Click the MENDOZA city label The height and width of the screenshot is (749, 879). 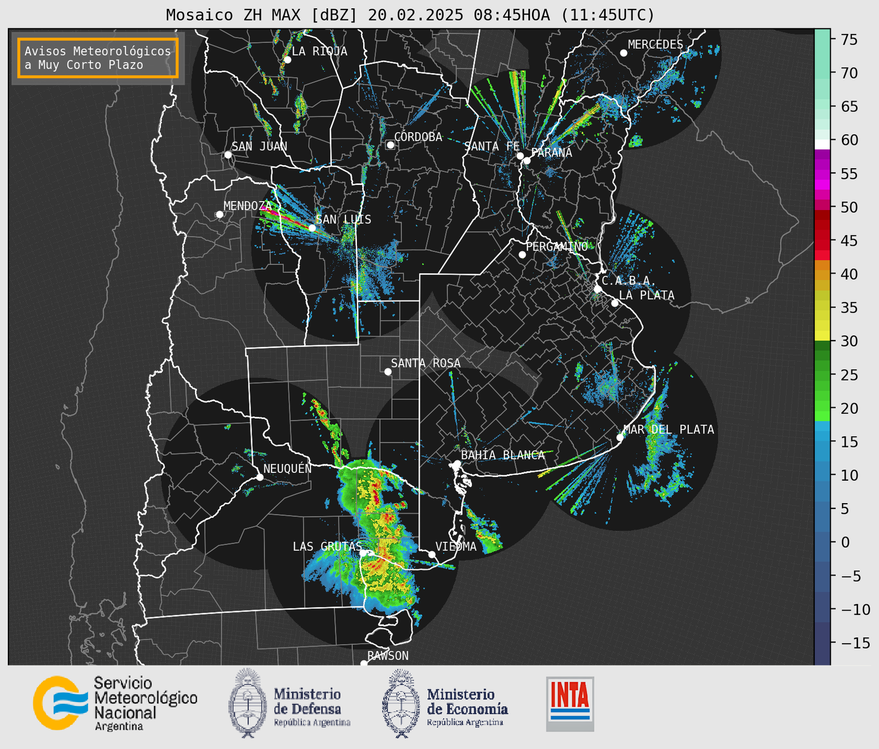pyautogui.click(x=247, y=206)
